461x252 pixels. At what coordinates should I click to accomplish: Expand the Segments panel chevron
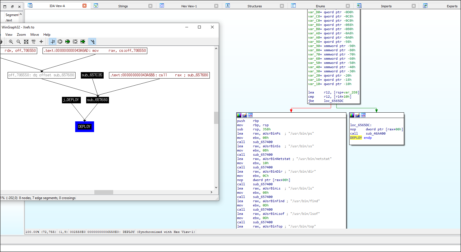tap(21, 14)
